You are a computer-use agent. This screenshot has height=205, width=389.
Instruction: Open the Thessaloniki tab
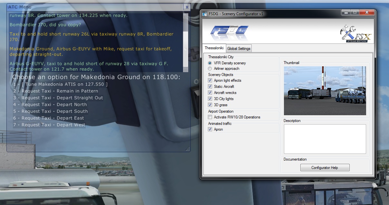pos(214,48)
